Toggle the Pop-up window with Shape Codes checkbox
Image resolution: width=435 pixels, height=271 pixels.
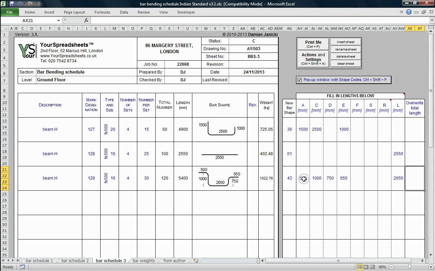(299, 80)
